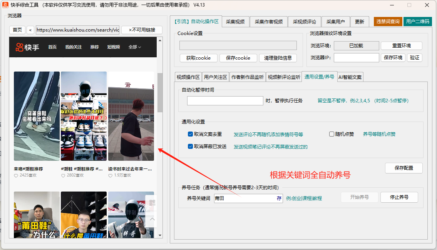
Task: Click the heart icon beside 2802喜欢
Action: pos(63,175)
